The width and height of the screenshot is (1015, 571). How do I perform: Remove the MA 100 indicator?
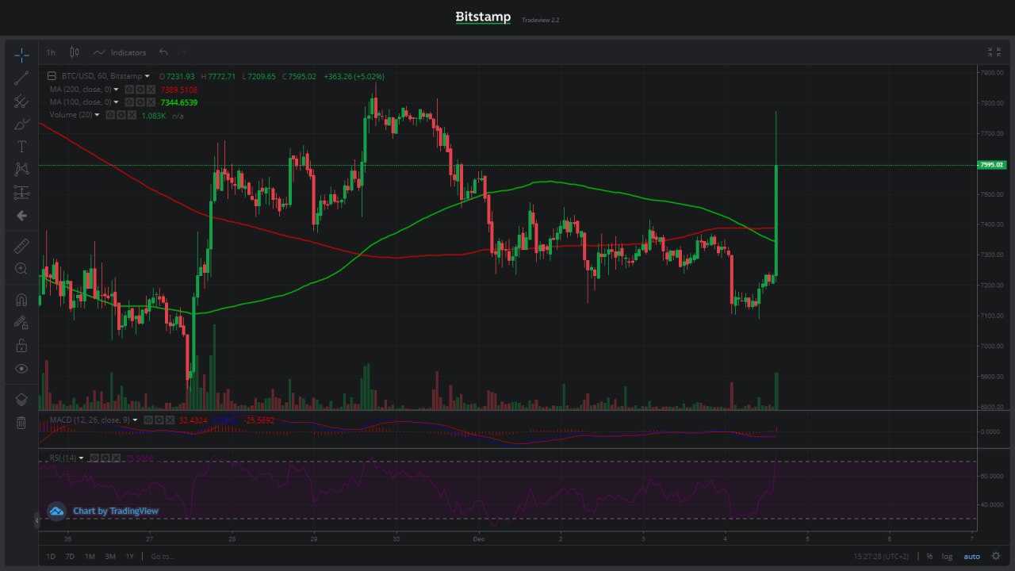[x=151, y=102]
